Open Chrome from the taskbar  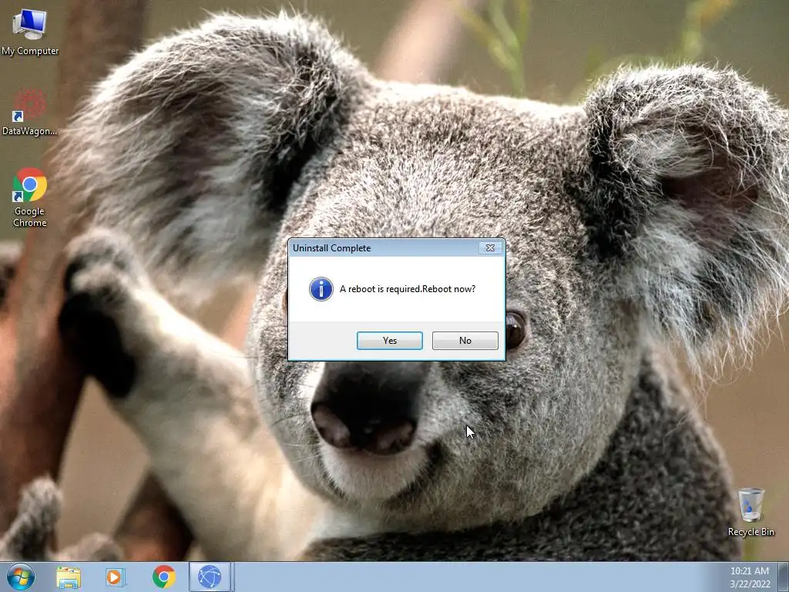(x=163, y=577)
